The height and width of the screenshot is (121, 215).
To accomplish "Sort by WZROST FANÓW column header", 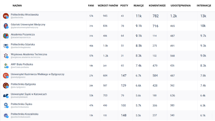I will click(108, 5).
